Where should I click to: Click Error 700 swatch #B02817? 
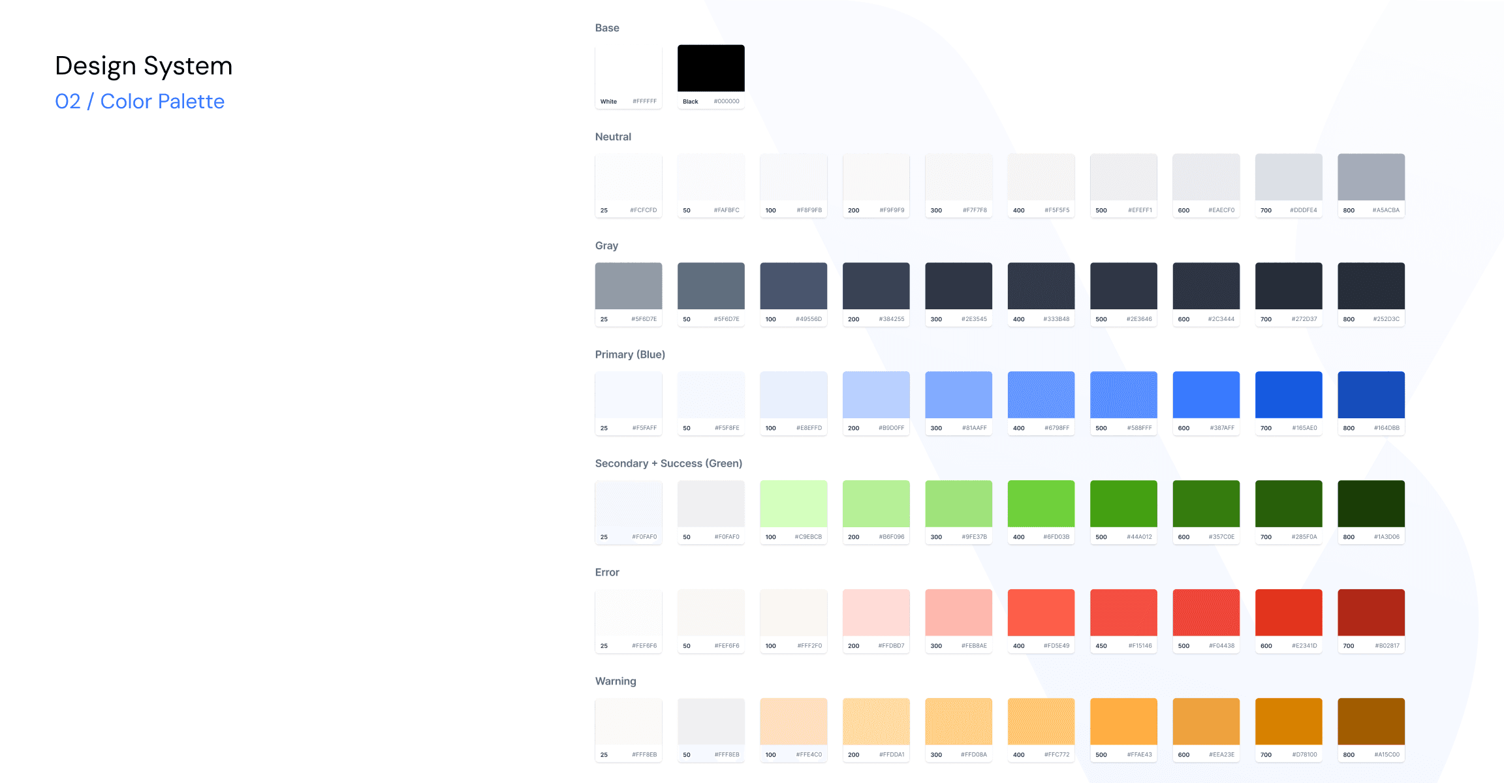click(1371, 613)
